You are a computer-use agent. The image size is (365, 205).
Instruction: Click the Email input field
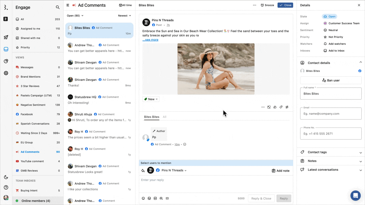coord(331,114)
